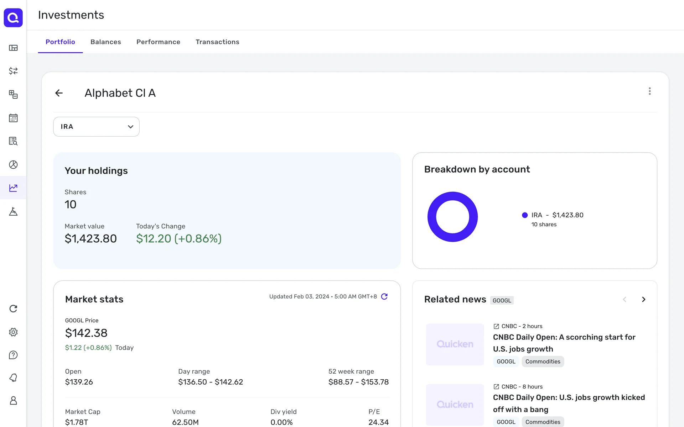The height and width of the screenshot is (427, 684).
Task: Click the purple IRA donut chart
Action: tap(431, 217)
